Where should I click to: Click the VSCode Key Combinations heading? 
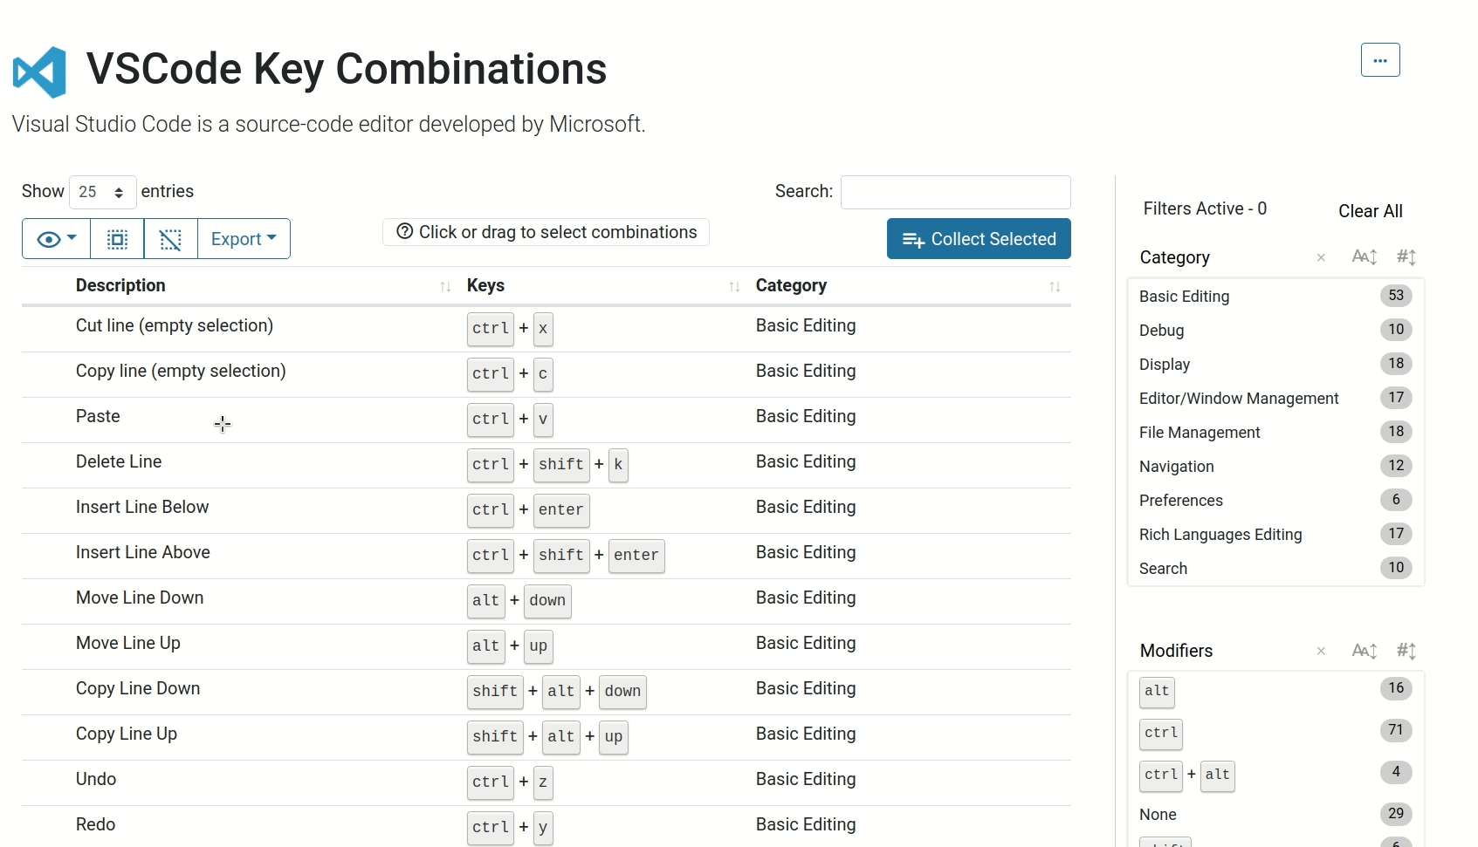click(x=347, y=69)
